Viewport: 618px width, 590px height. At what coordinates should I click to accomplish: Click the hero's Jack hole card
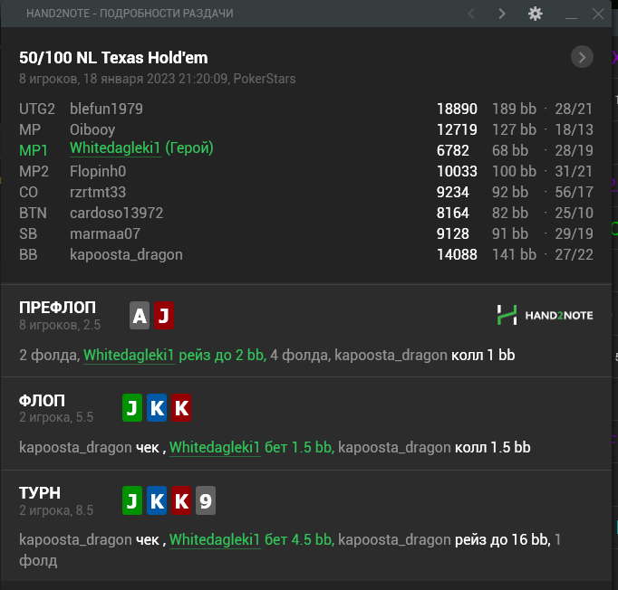tap(164, 315)
